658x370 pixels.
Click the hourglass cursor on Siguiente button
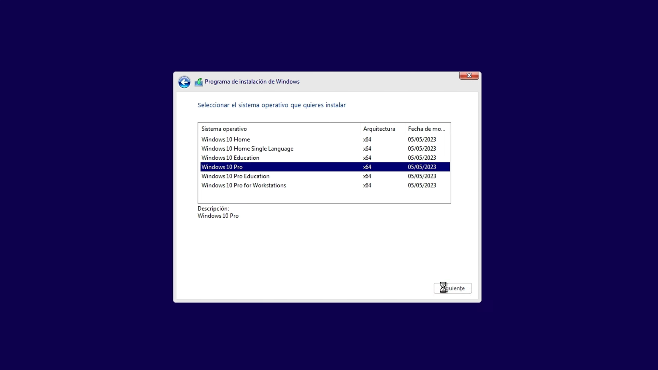pyautogui.click(x=443, y=288)
